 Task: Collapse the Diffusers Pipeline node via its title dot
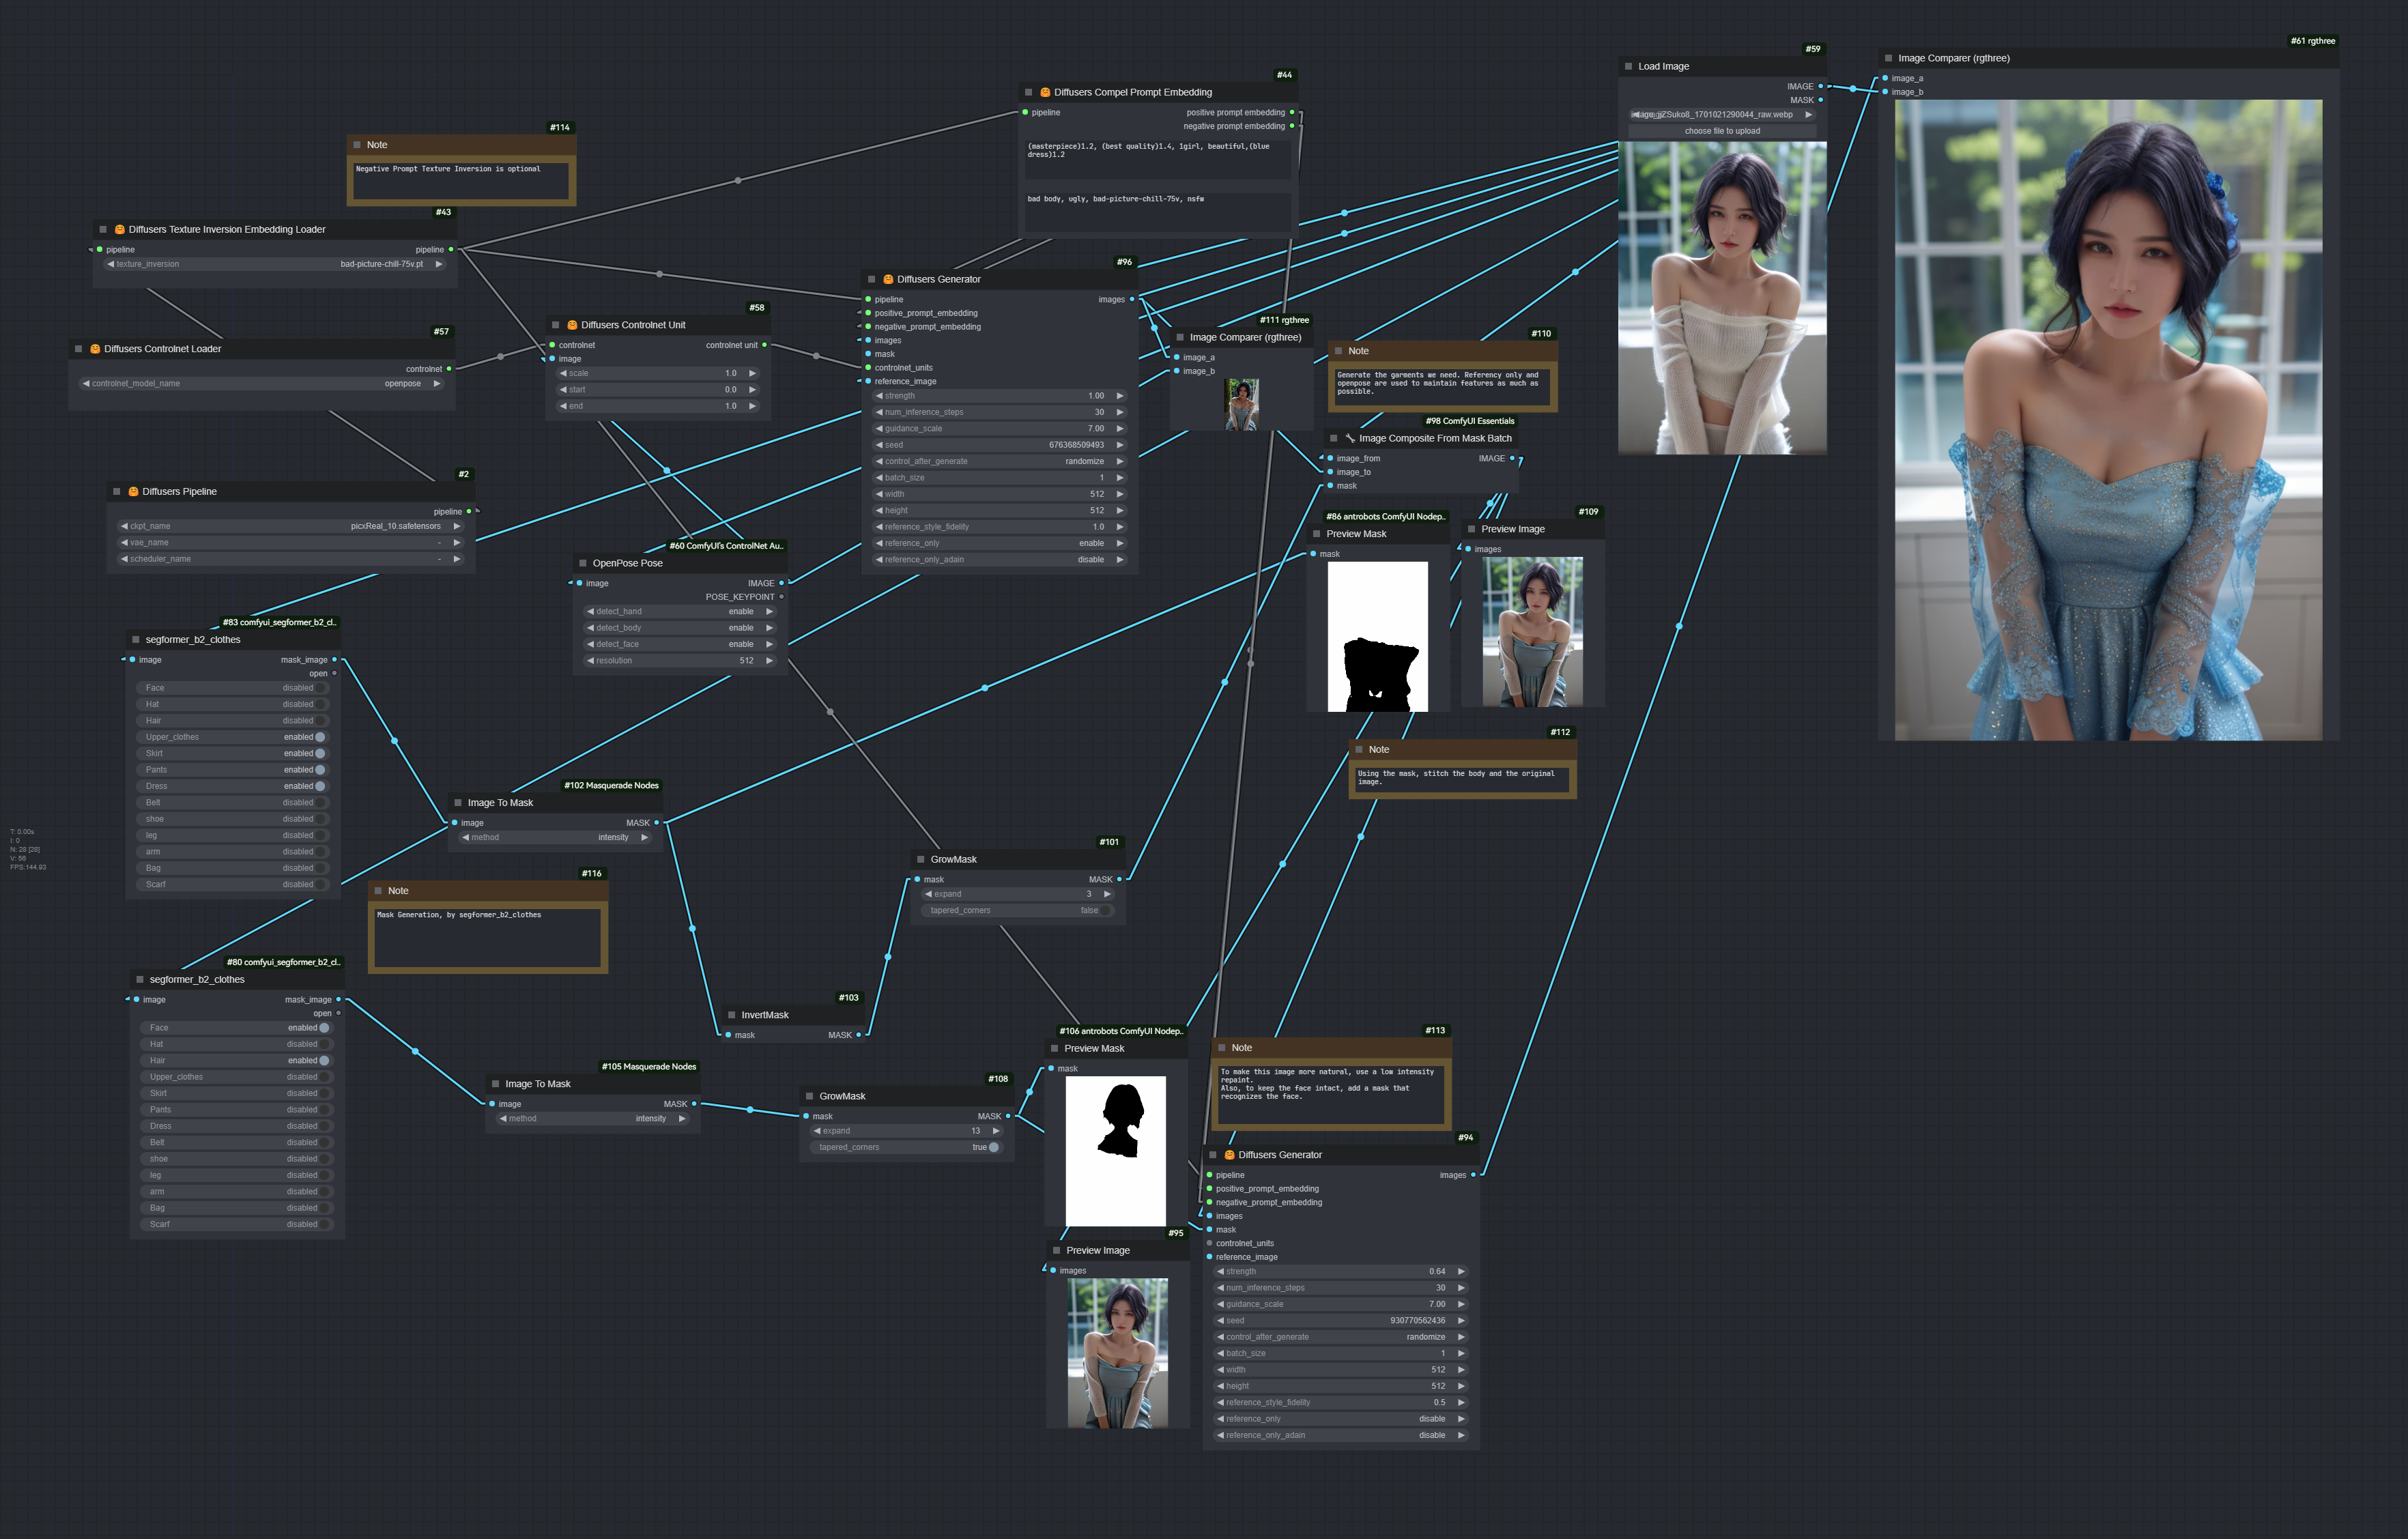pyautogui.click(x=117, y=491)
